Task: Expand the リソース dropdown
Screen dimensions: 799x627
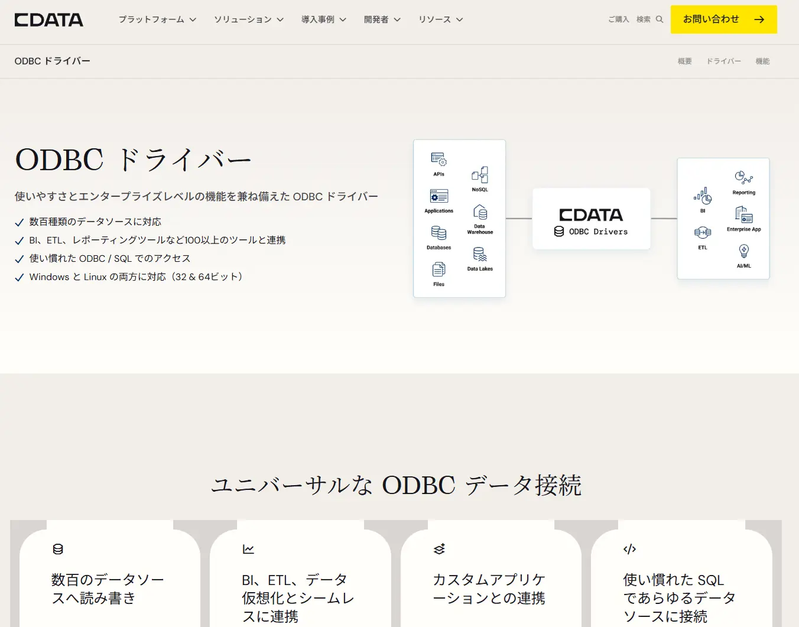Action: [441, 20]
